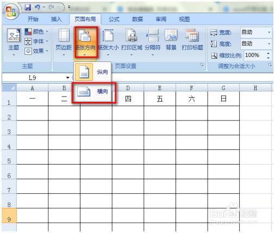Open the 页边距 margins tool
Image resolution: width=275 pixels, height=233 pixels.
tap(64, 42)
